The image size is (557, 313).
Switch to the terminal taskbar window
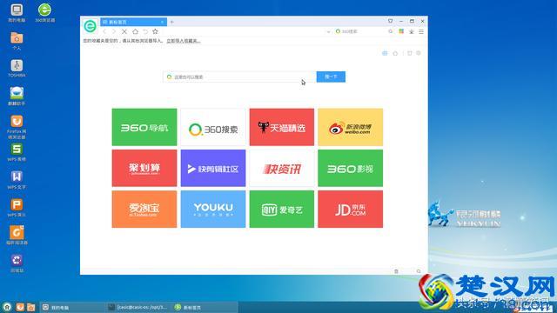click(138, 307)
